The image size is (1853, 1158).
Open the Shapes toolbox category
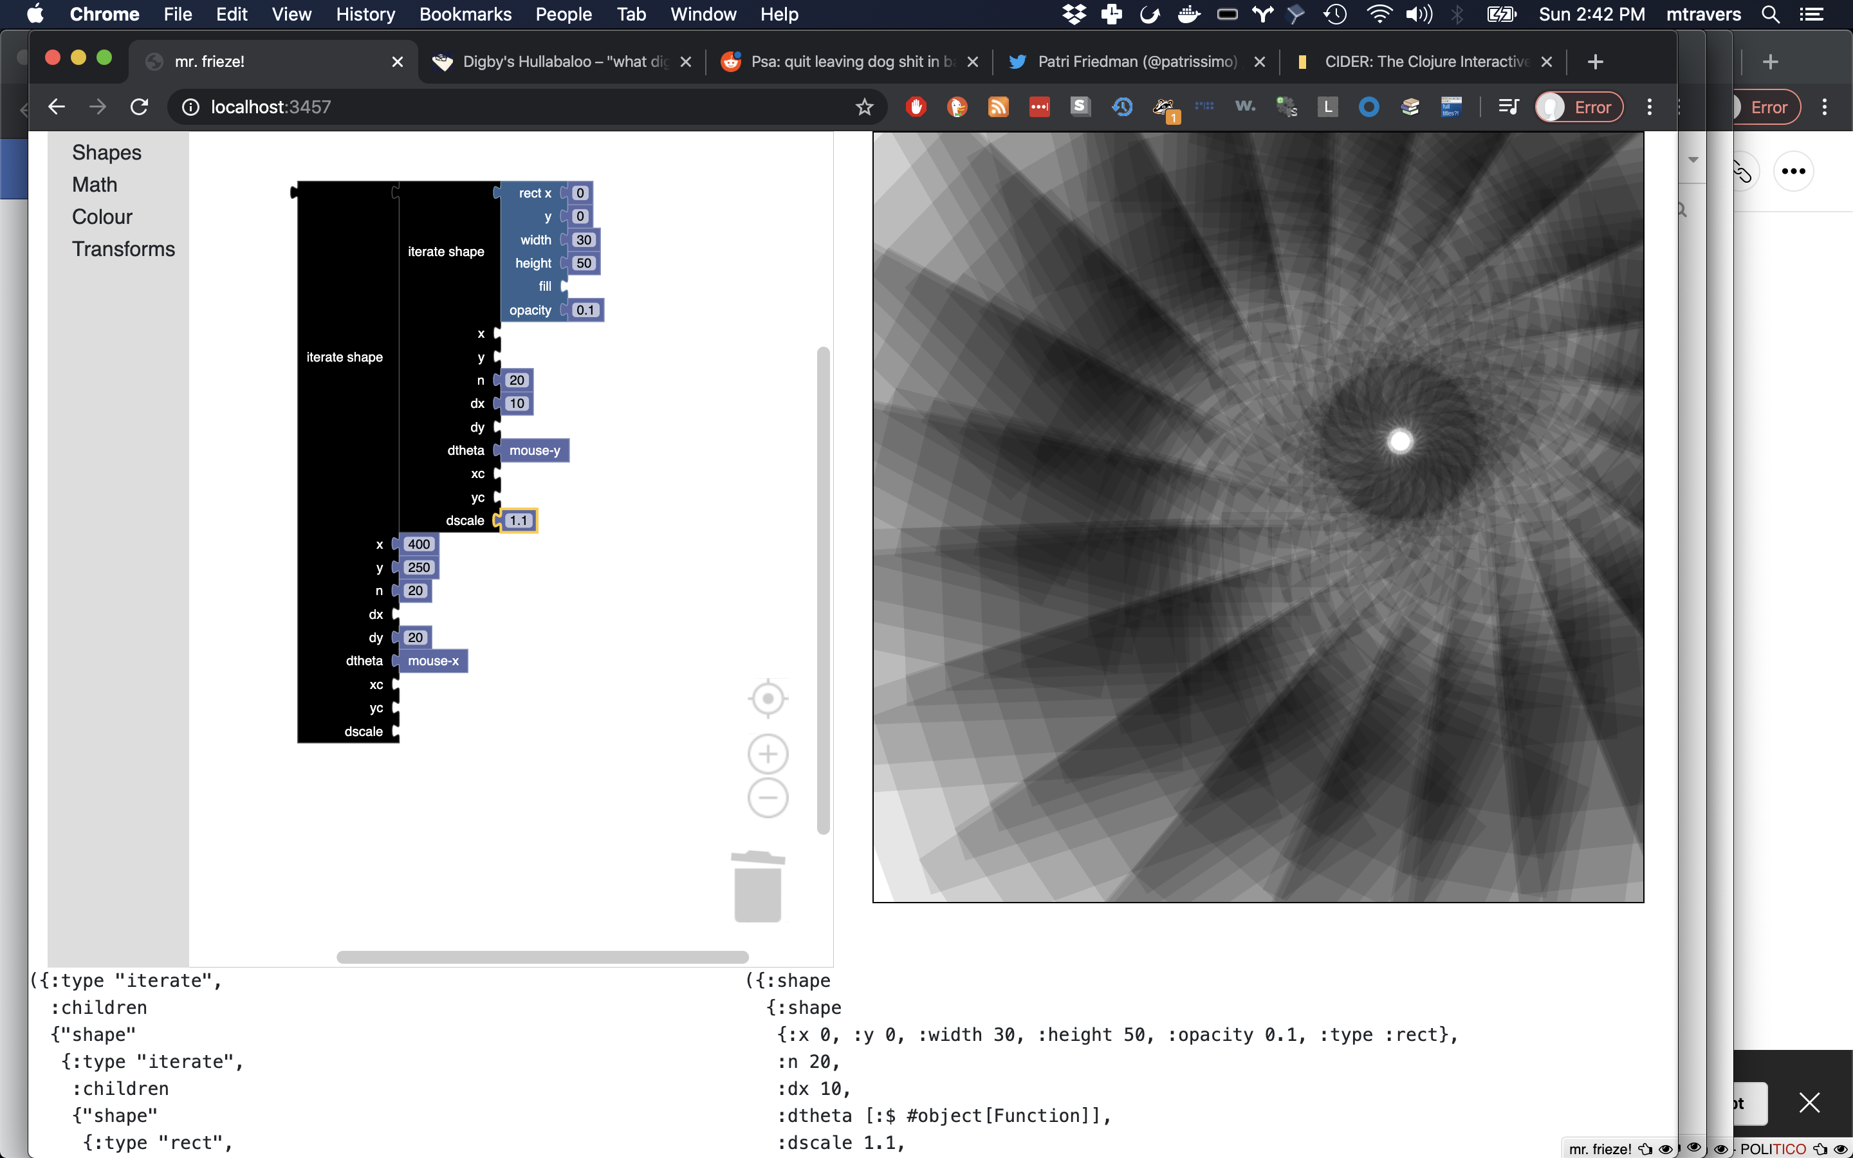click(106, 152)
